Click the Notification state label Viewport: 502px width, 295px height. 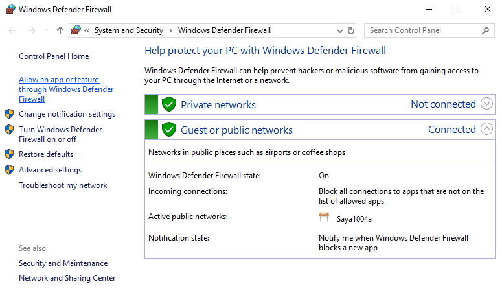tap(179, 238)
